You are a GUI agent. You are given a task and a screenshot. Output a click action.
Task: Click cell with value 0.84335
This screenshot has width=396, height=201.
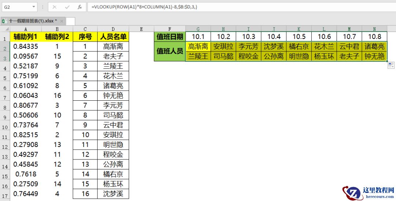(26, 47)
